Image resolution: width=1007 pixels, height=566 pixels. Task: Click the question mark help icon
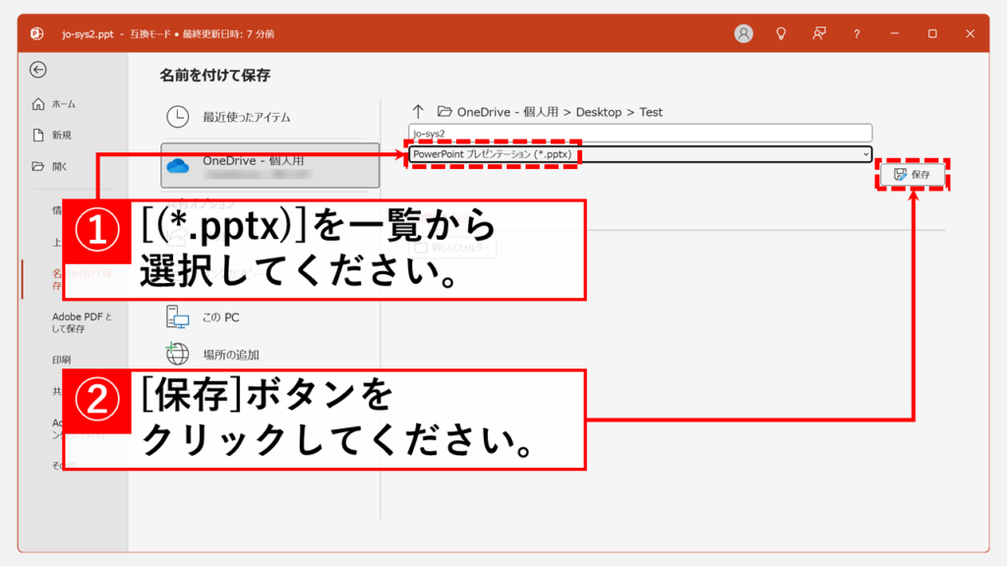coord(857,34)
